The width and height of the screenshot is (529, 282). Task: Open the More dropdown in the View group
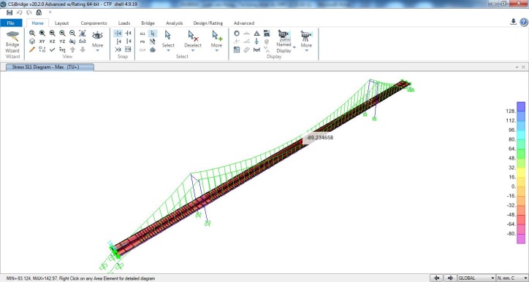click(97, 42)
